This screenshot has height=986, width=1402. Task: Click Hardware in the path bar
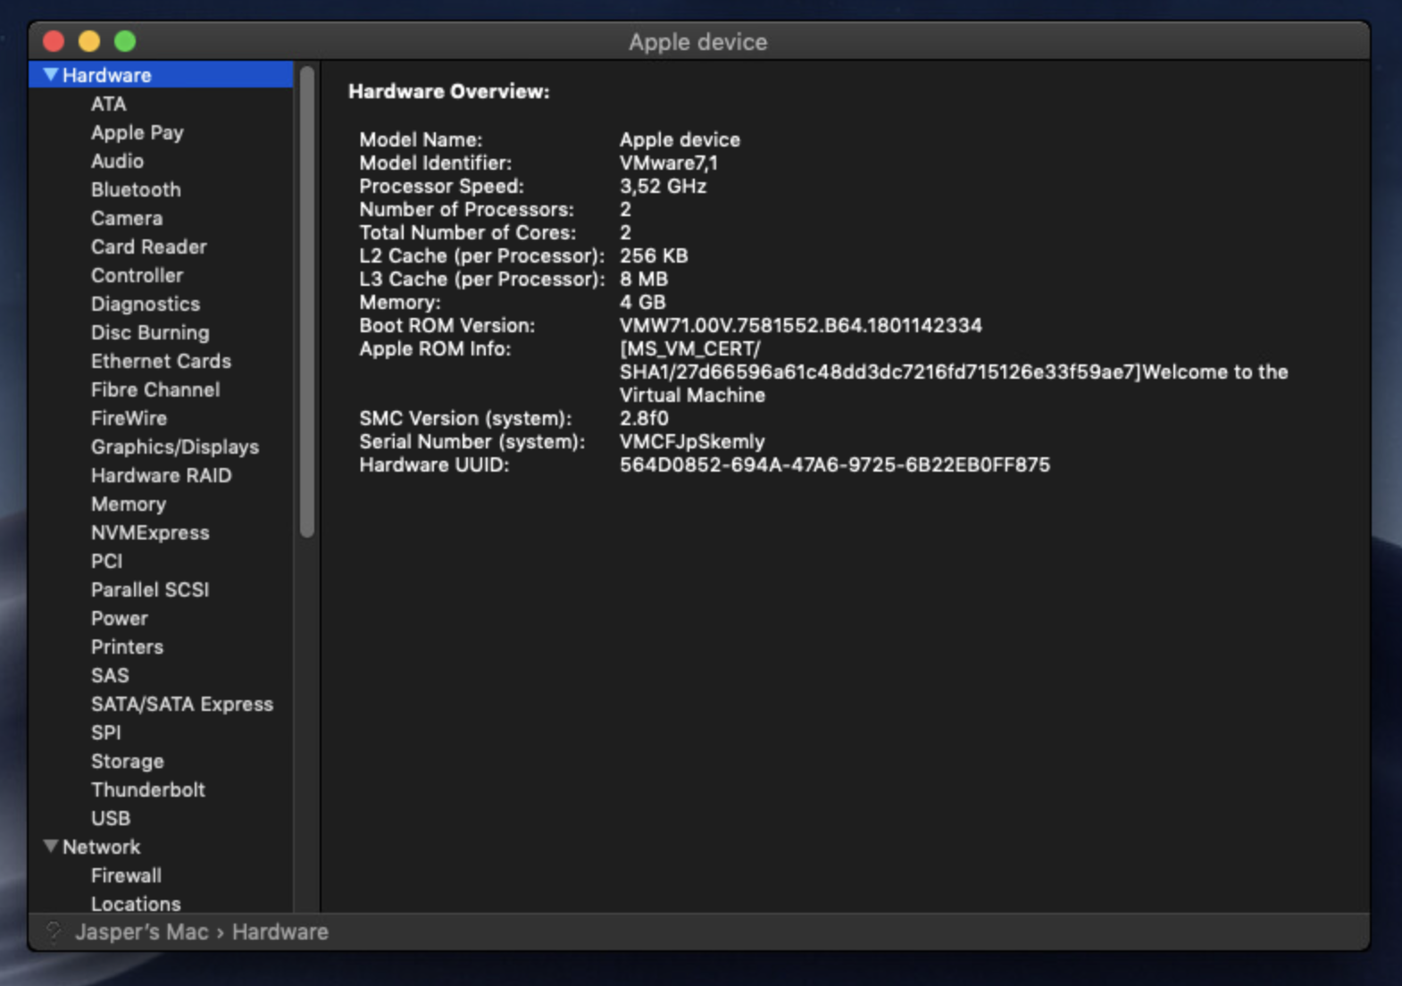[x=280, y=932]
